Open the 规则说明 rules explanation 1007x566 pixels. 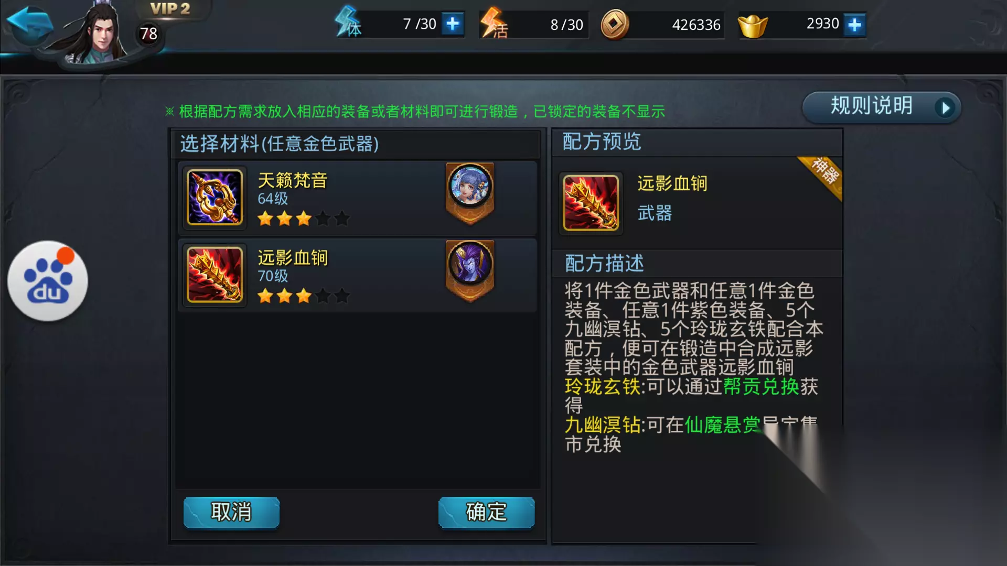(882, 107)
